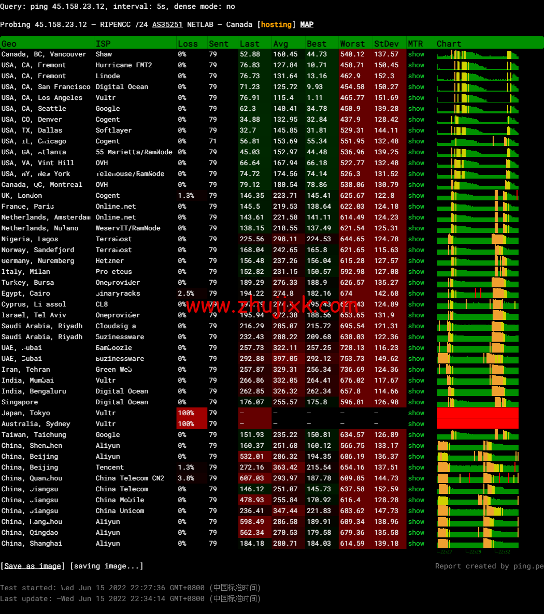
Task: Show MTR for Shanghai Aliyun row
Action: click(x=416, y=544)
